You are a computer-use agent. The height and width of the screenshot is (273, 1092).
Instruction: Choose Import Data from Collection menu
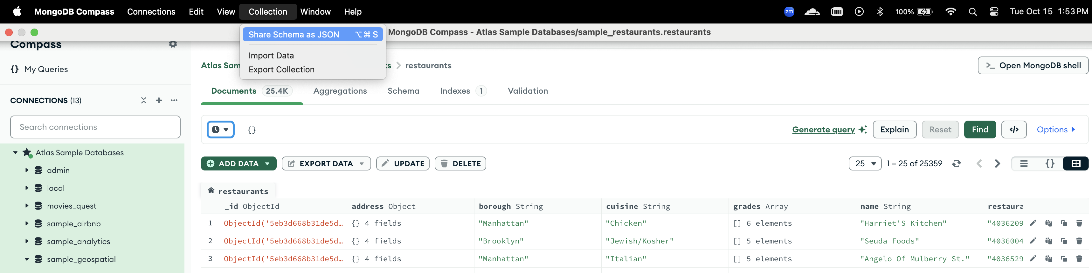[x=271, y=56]
